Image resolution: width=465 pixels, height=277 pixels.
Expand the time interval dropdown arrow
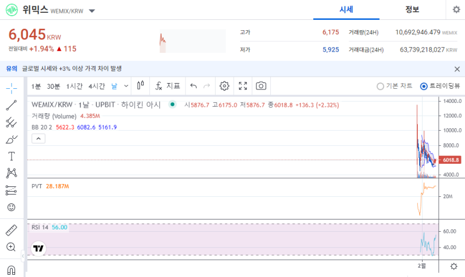point(126,86)
